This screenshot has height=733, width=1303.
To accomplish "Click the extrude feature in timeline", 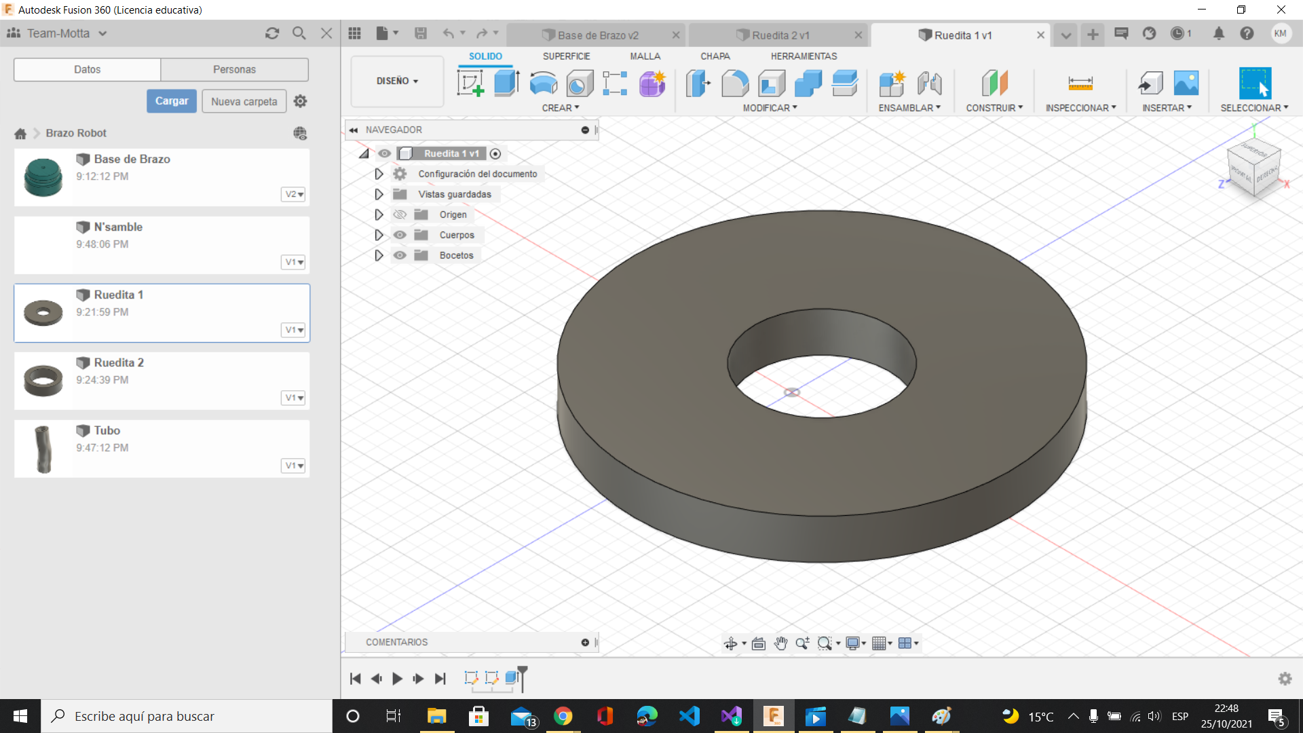I will (x=512, y=677).
